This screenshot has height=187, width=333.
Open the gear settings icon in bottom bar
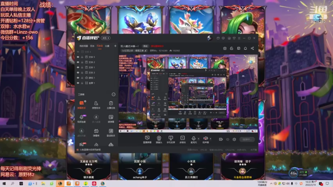[x=234, y=139]
